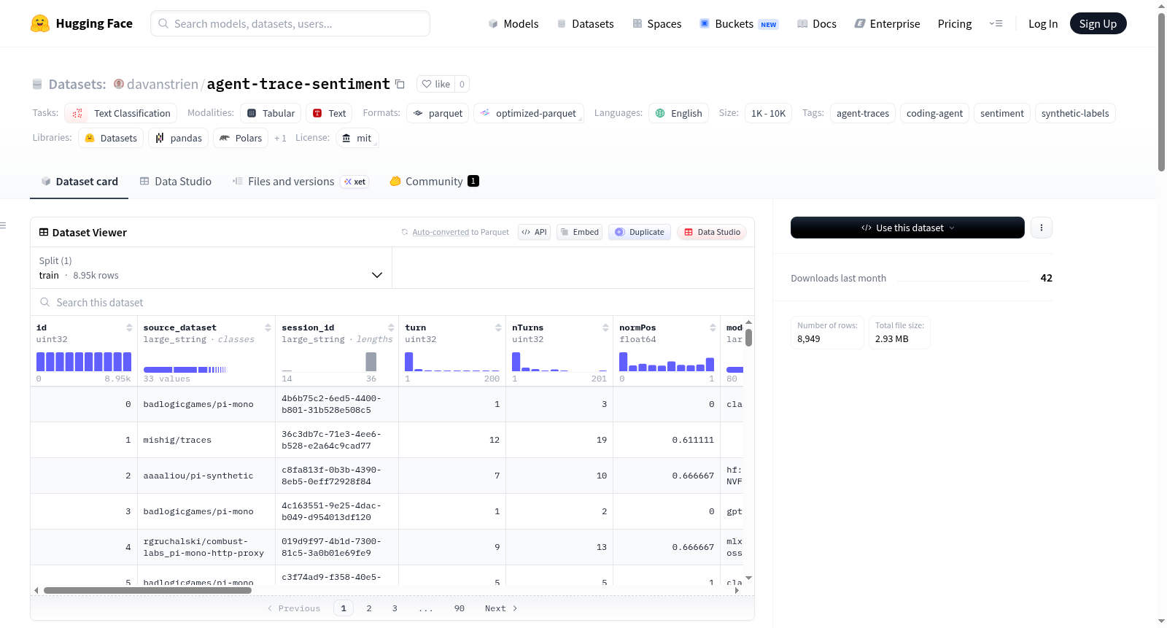Image resolution: width=1167 pixels, height=628 pixels.
Task: Copy dataset name with the copy icon
Action: tap(400, 84)
